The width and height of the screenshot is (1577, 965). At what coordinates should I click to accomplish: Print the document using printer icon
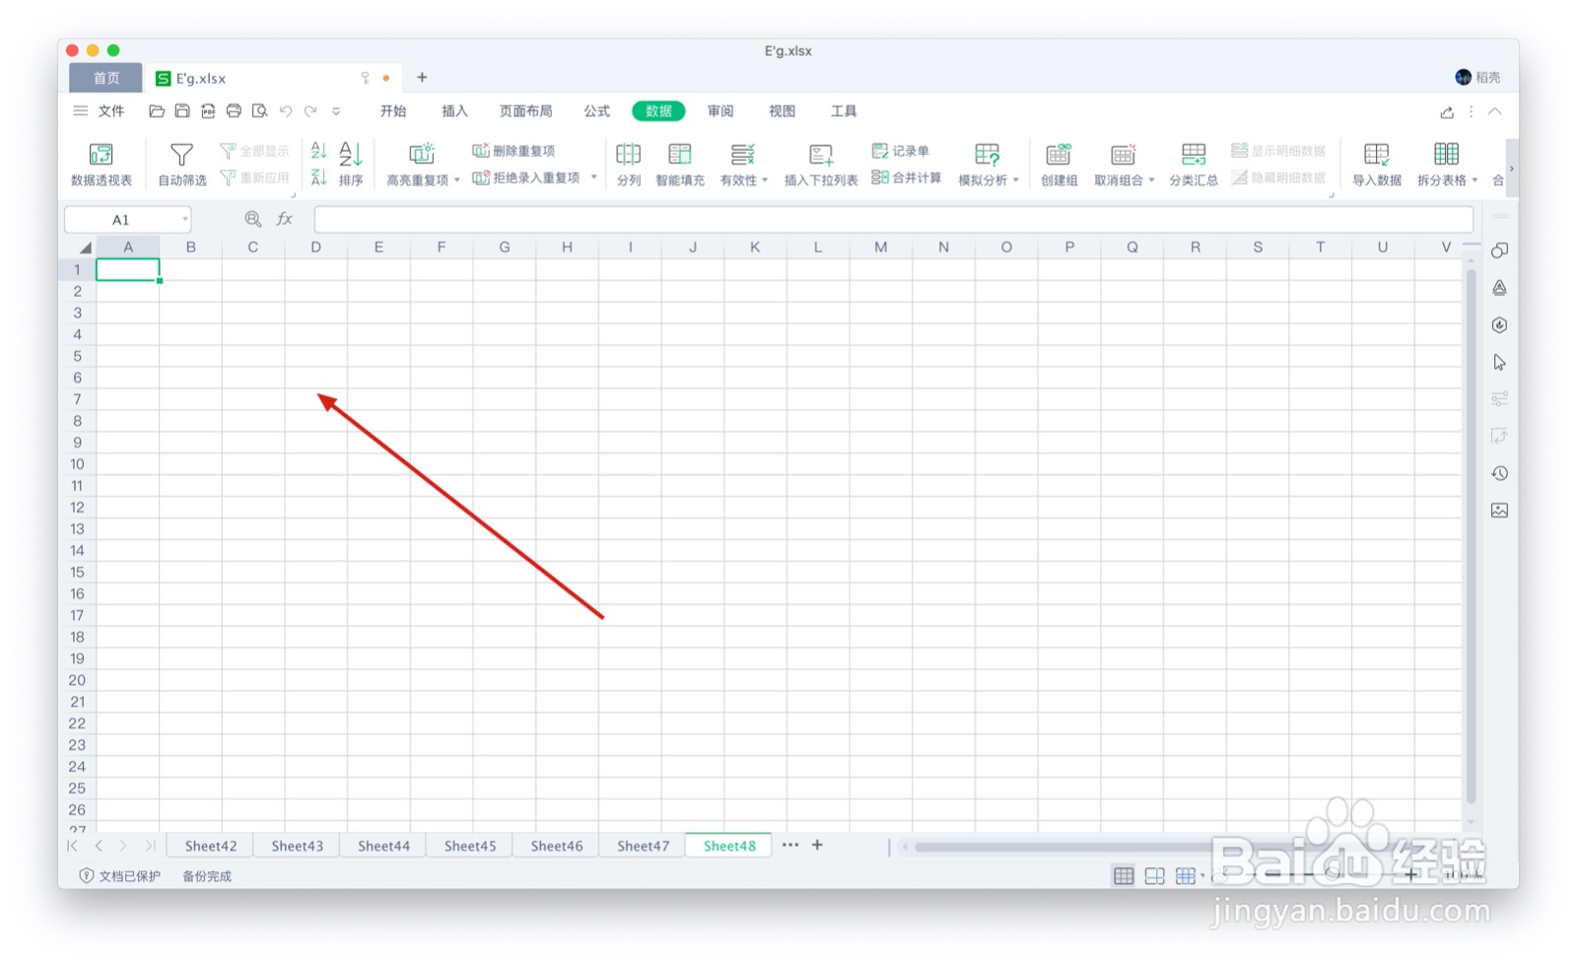point(234,111)
